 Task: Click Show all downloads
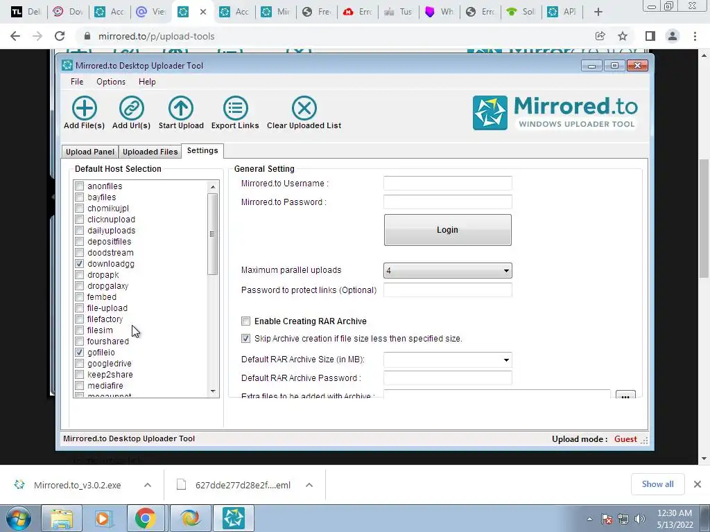click(x=657, y=484)
